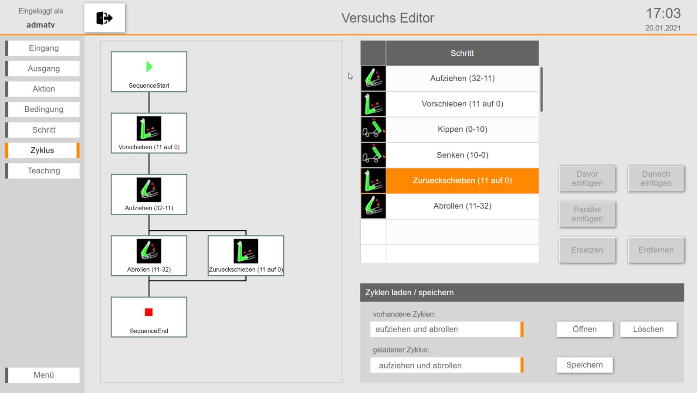
Task: Select the Vorschieben (11 auf 0) diagram node
Action: point(149,133)
